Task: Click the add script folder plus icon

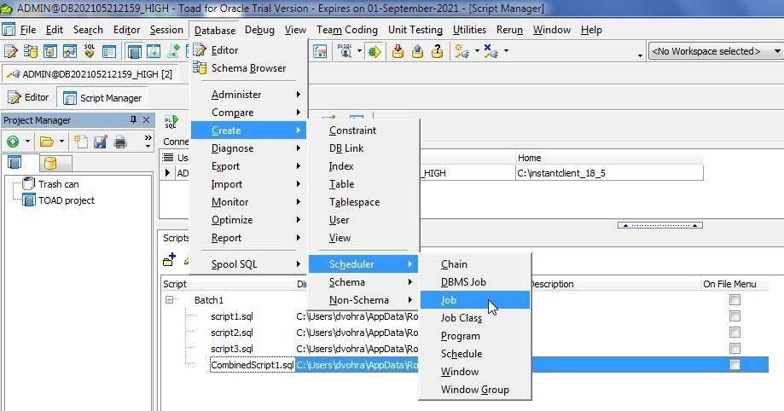Action: tap(170, 259)
